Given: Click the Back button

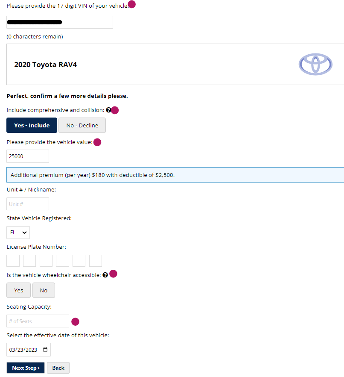Looking at the screenshot, I should (x=58, y=368).
